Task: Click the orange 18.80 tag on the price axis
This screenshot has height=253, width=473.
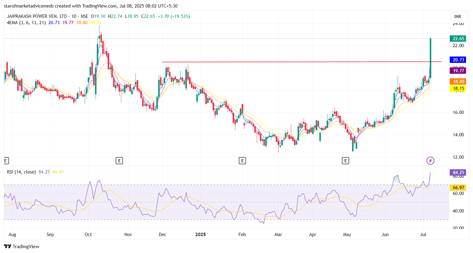Action: pos(458,82)
